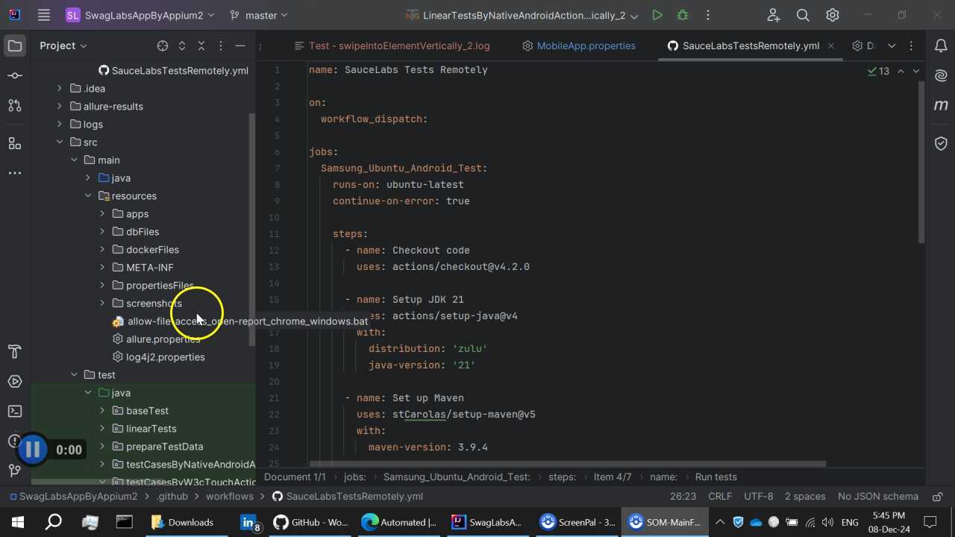
Task: Open the Structure tool window
Action: click(15, 142)
